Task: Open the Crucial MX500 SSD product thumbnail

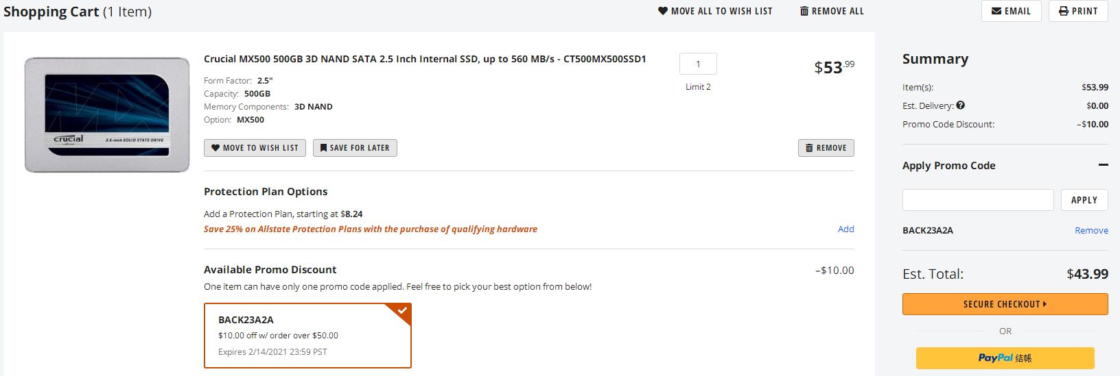Action: pos(107,115)
